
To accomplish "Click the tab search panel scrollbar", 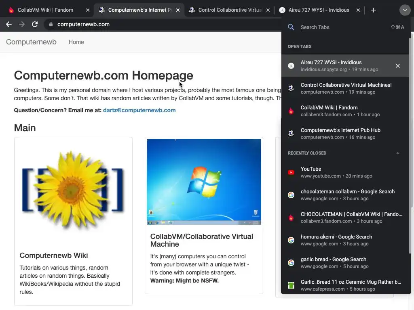I will pyautogui.click(x=410, y=146).
